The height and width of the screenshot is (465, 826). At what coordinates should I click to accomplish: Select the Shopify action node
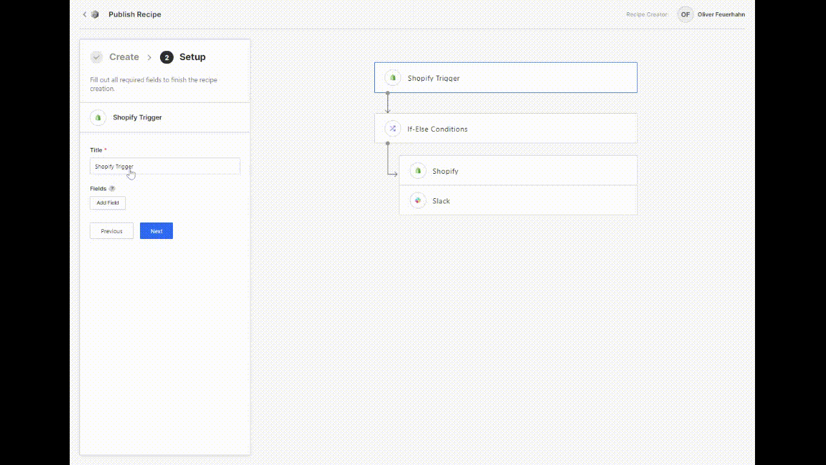(x=518, y=170)
